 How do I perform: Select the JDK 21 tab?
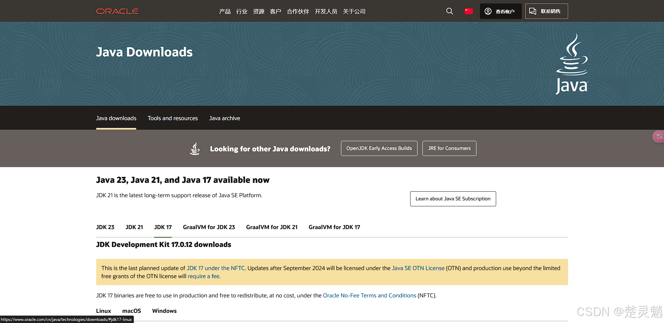[134, 227]
